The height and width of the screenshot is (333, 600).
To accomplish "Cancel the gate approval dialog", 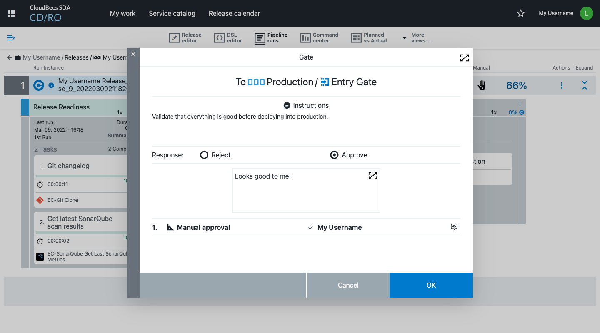I will point(348,285).
